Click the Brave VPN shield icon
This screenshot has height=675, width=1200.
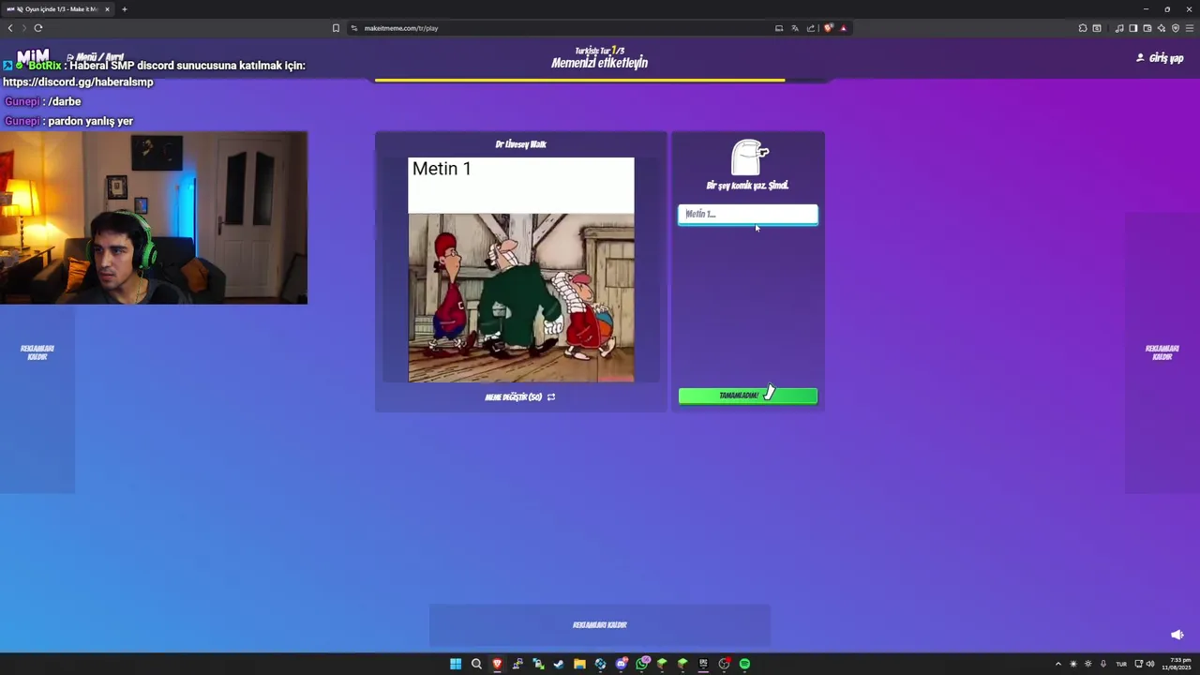click(x=1176, y=28)
